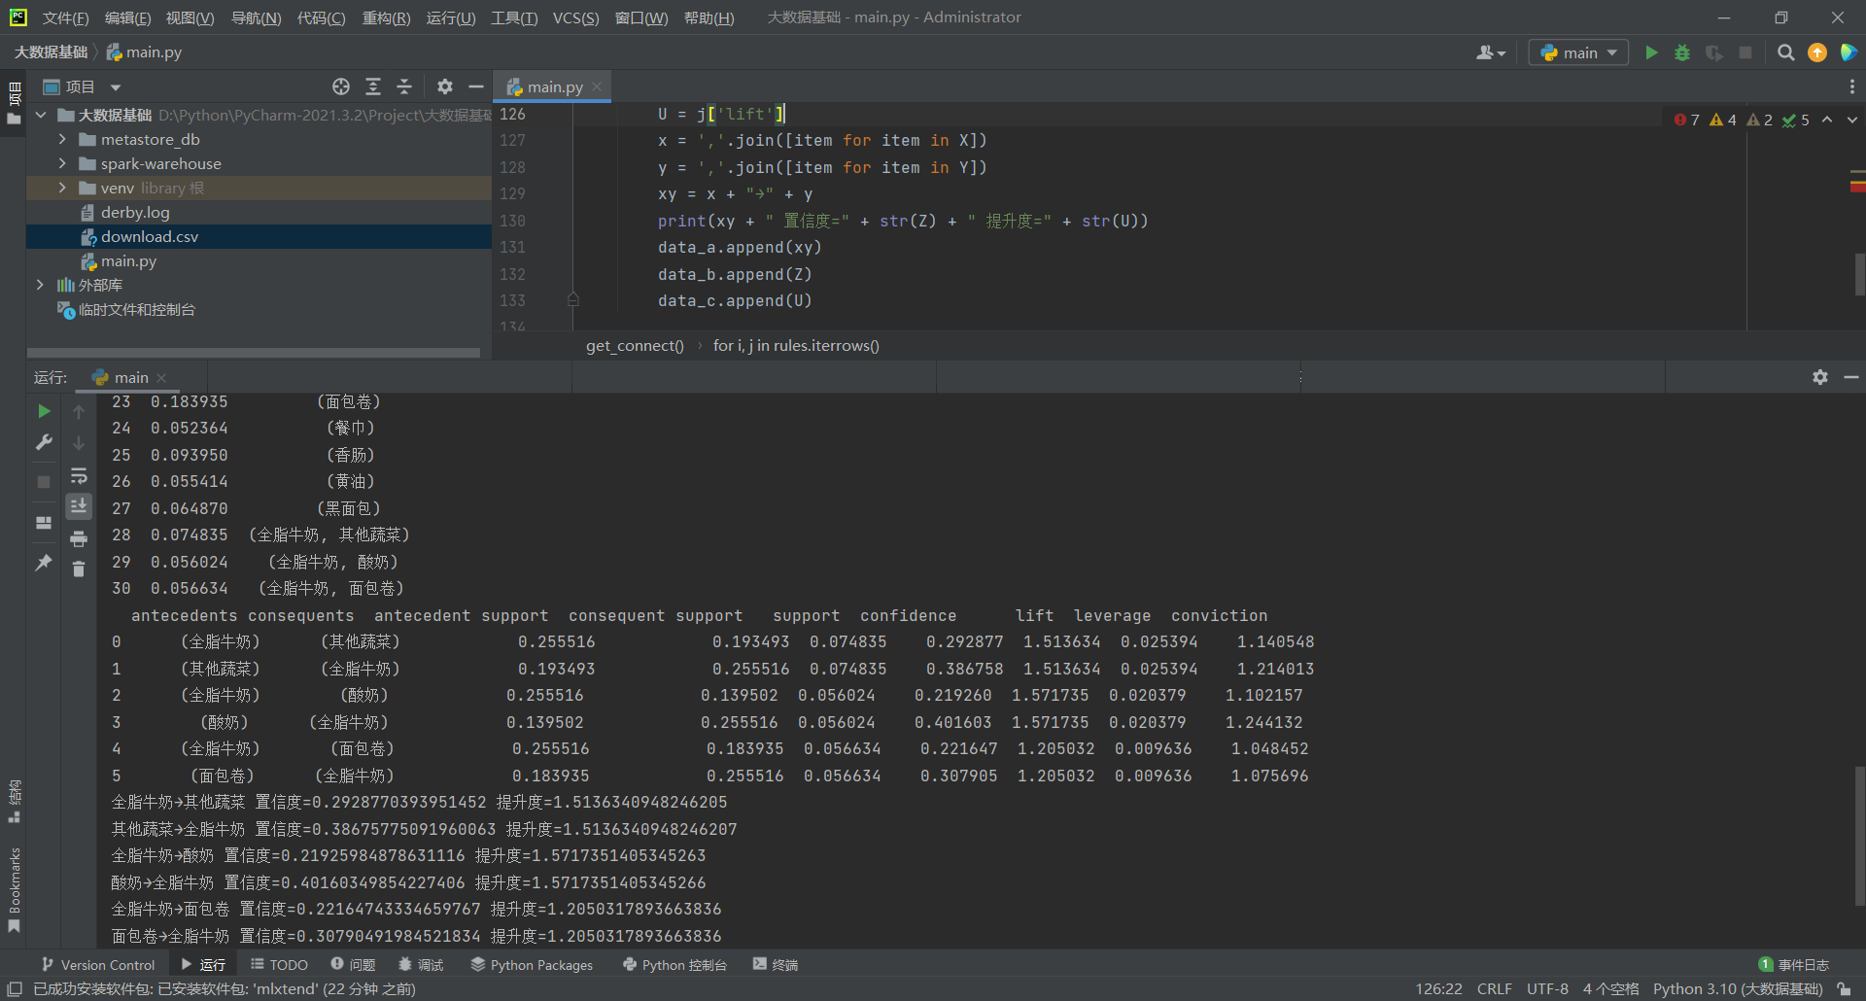Clear all console output trash icon

click(79, 569)
